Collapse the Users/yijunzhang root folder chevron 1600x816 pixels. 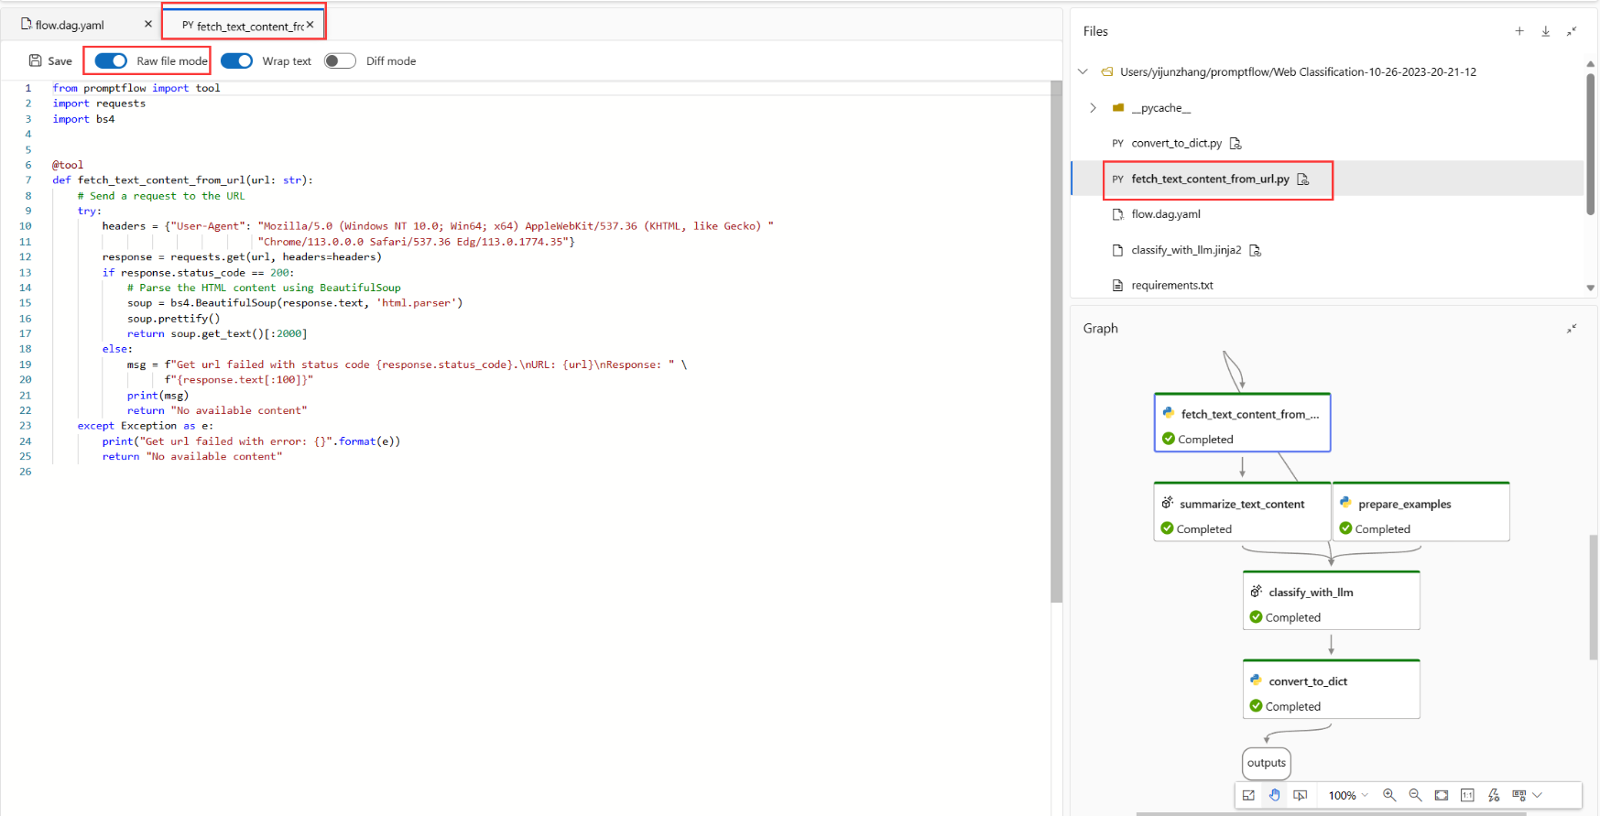[x=1083, y=71]
